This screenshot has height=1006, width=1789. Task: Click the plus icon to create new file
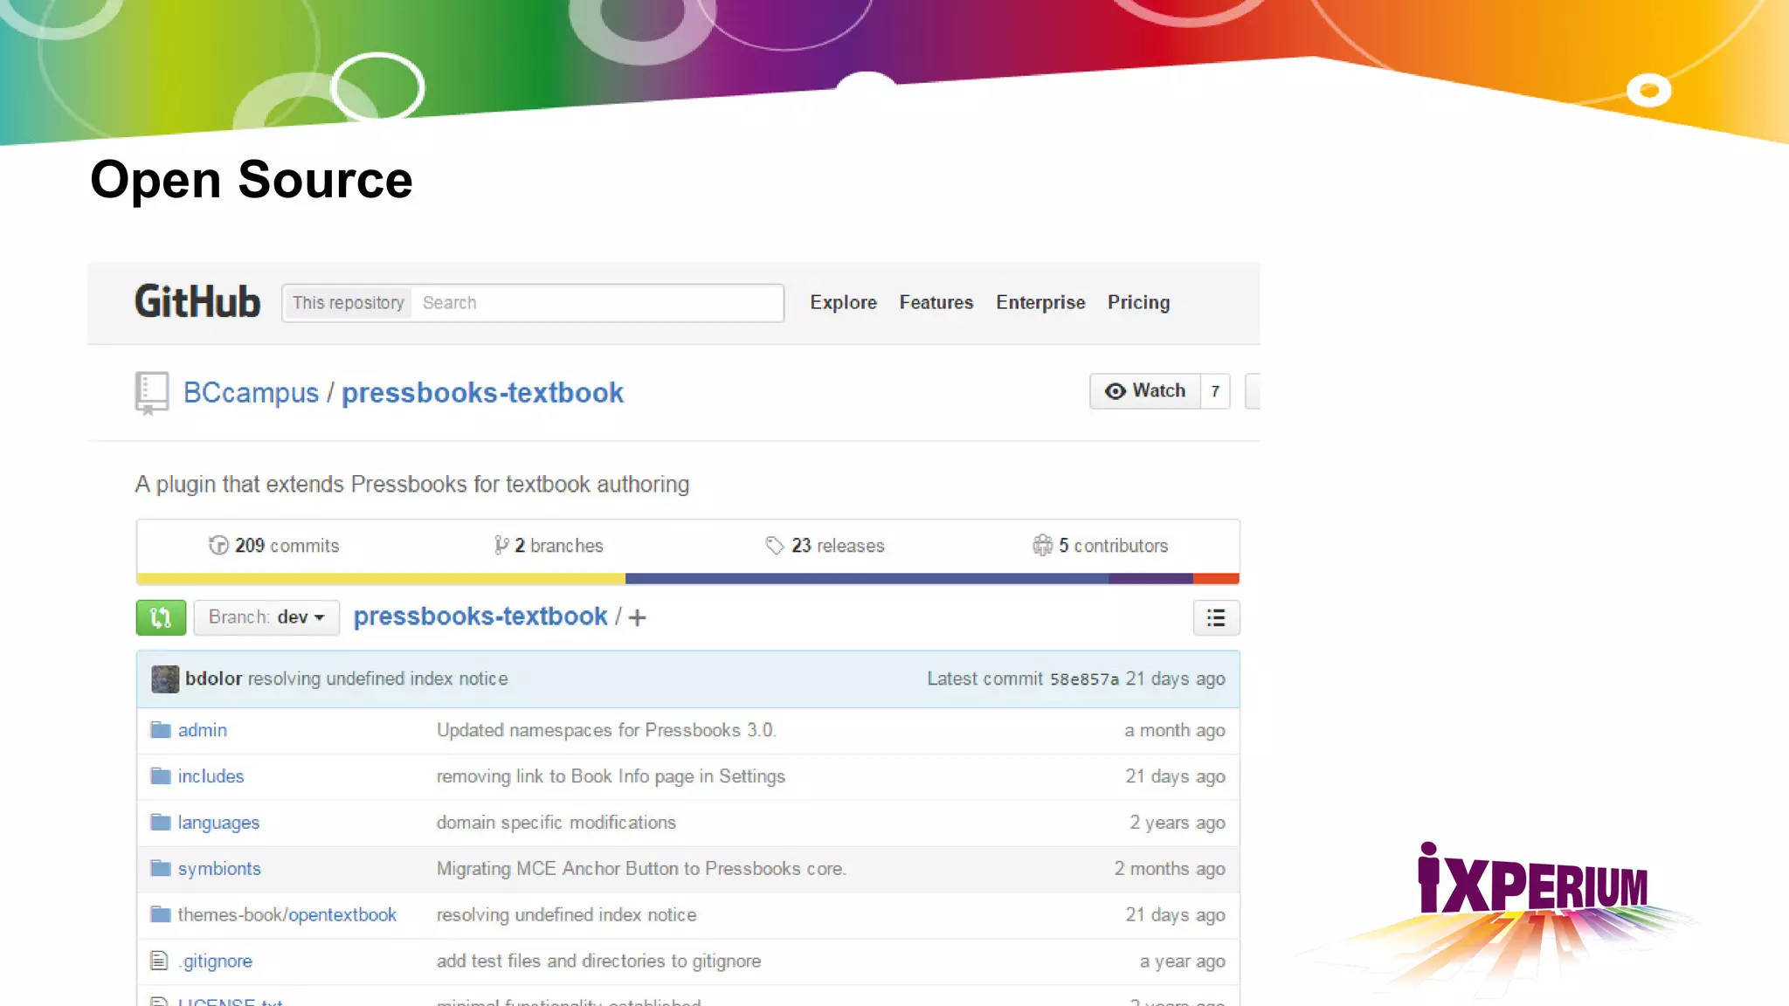pos(638,618)
